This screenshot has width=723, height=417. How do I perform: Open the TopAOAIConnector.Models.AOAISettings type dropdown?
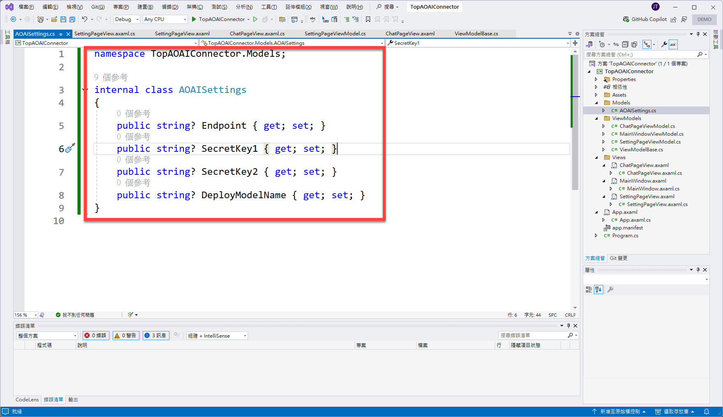(x=292, y=43)
